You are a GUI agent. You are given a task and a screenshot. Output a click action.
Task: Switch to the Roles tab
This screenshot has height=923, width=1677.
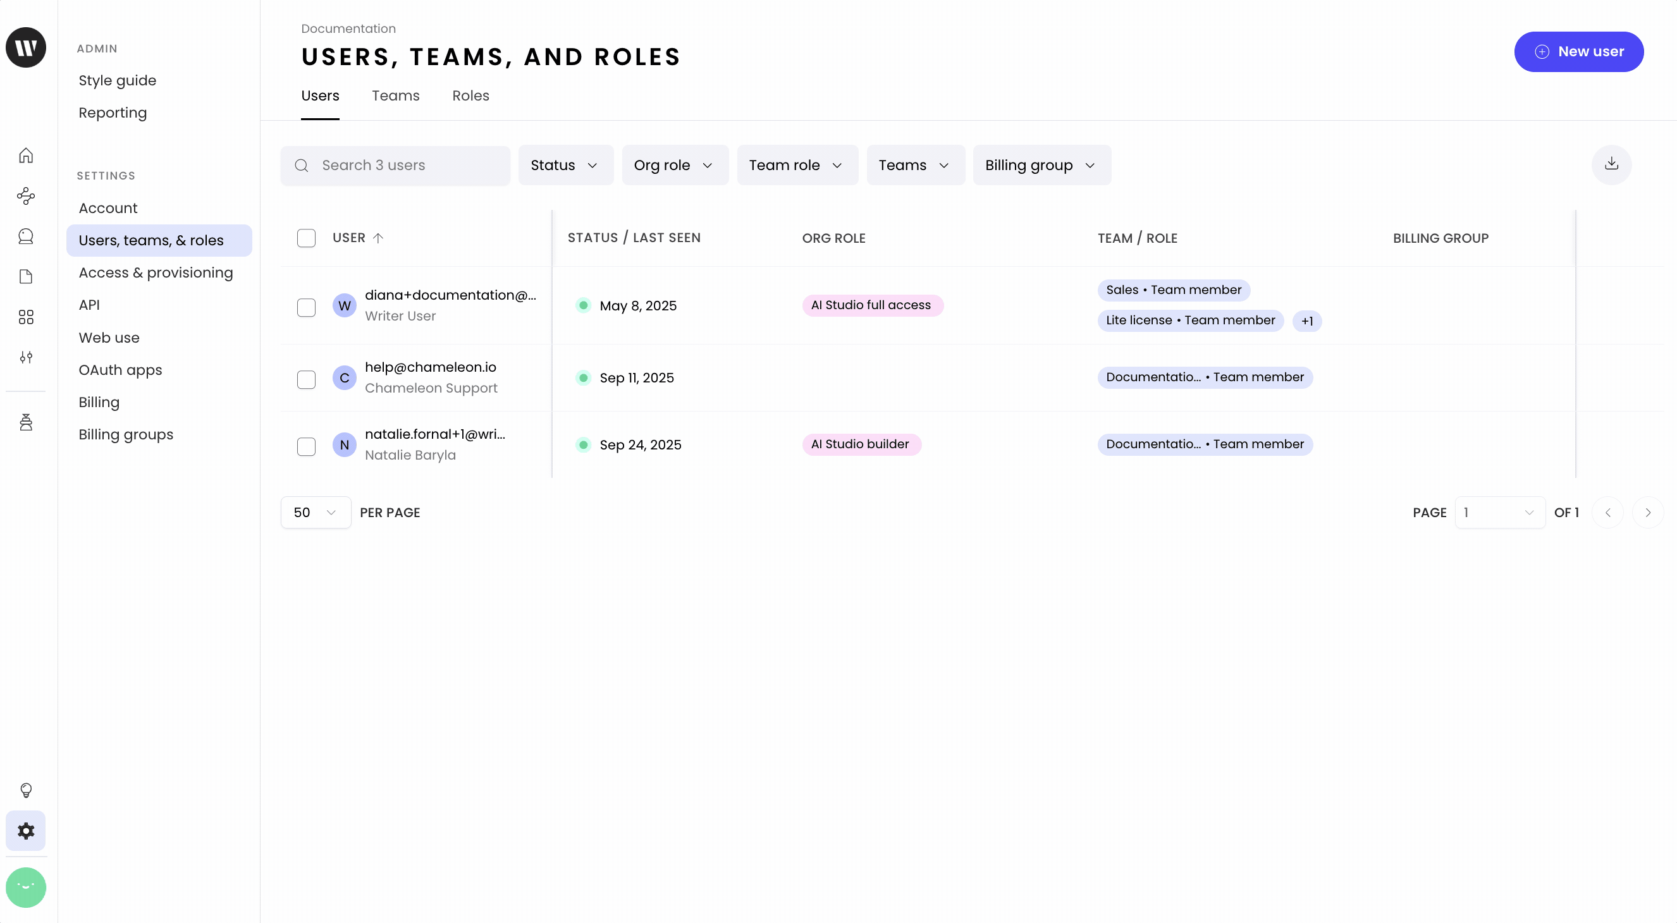(470, 95)
